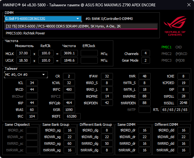Viewport: 194px width, 158px height.
Task: Close the HWiNFO memory timings window
Action: pyautogui.click(x=189, y=5)
